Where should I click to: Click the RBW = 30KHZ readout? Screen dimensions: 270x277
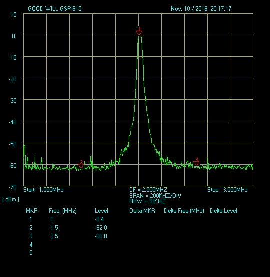(147, 201)
